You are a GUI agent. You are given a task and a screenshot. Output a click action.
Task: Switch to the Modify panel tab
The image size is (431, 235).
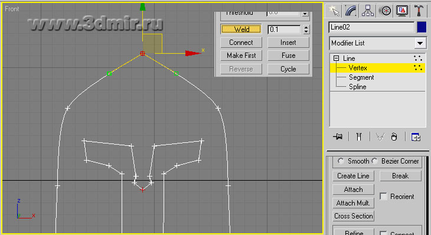[x=351, y=11]
